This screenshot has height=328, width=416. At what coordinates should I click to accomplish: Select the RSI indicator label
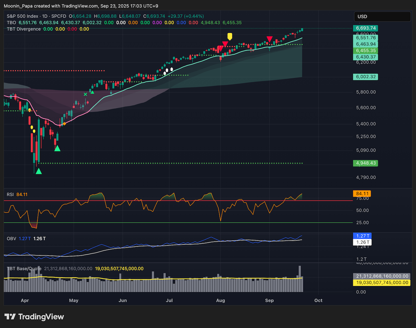(10, 194)
